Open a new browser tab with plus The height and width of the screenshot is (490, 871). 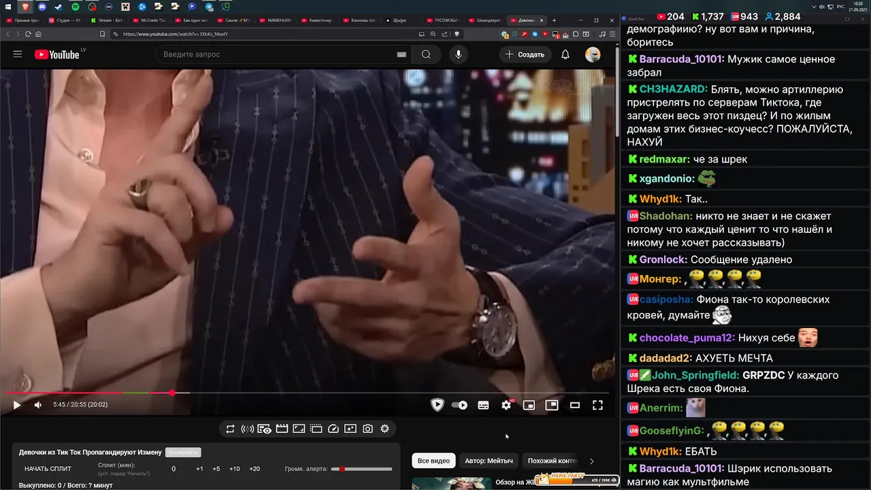click(555, 20)
